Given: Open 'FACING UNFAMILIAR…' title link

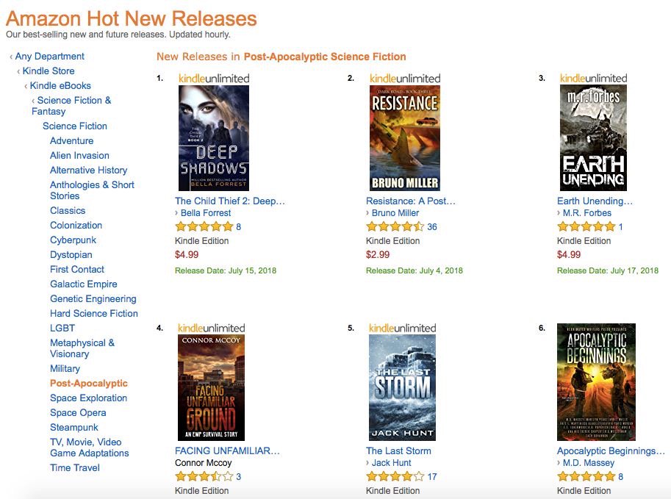Looking at the screenshot, I should pyautogui.click(x=227, y=450).
